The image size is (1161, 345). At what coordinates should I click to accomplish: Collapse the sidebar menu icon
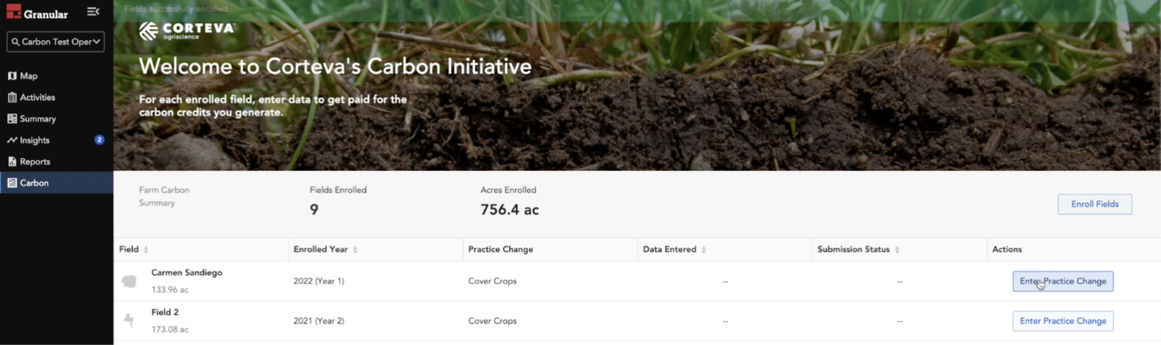pos(93,12)
